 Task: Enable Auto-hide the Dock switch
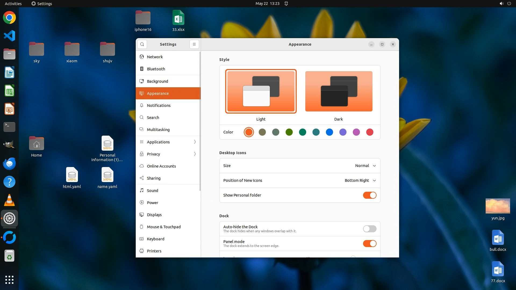(370, 229)
